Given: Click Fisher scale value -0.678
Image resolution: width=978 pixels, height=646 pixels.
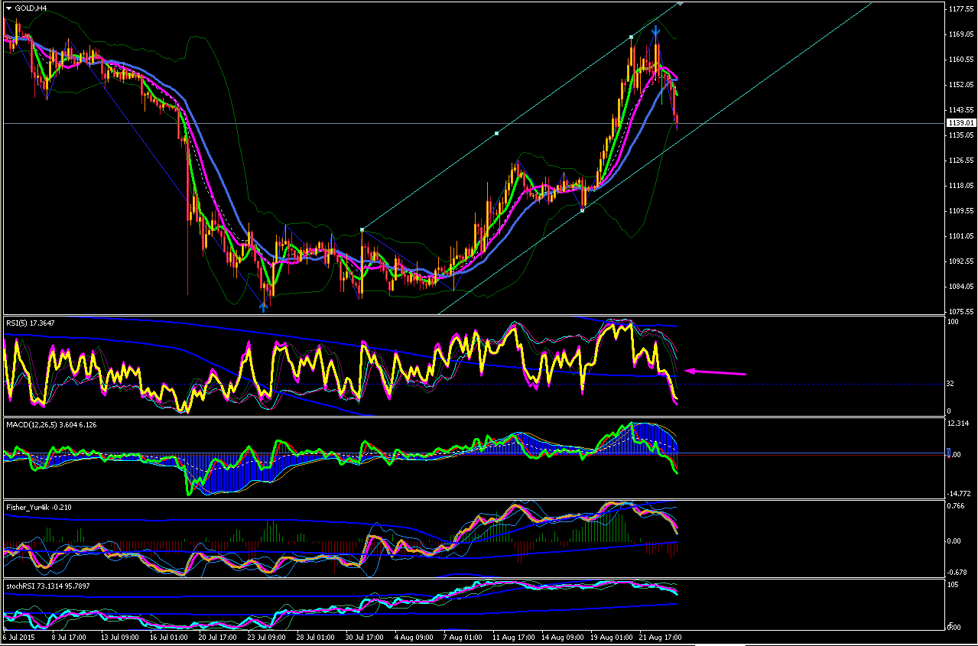Looking at the screenshot, I should pos(957,572).
